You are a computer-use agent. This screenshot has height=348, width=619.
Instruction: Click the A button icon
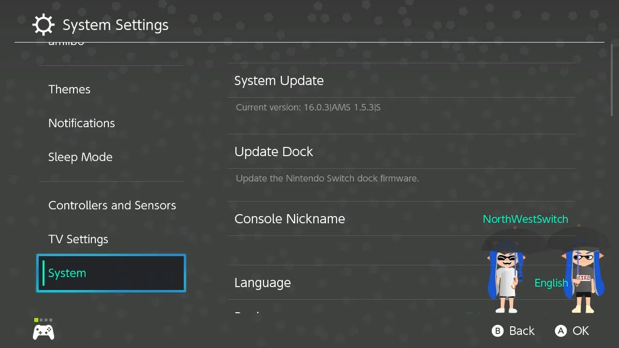[560, 331]
